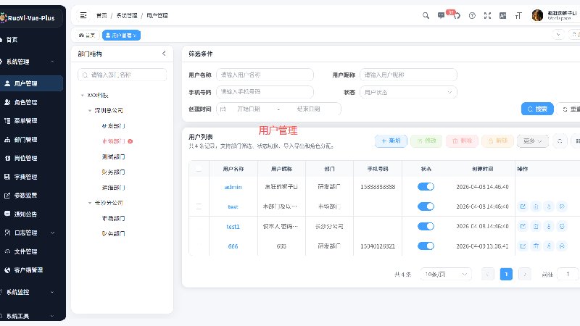Click the delete icon in test1 row
This screenshot has width=580, height=326.
pos(536,226)
